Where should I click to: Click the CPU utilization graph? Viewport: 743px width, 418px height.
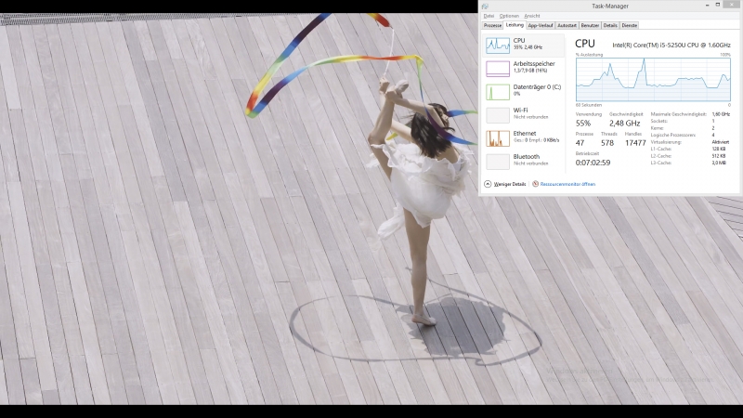[x=653, y=80]
